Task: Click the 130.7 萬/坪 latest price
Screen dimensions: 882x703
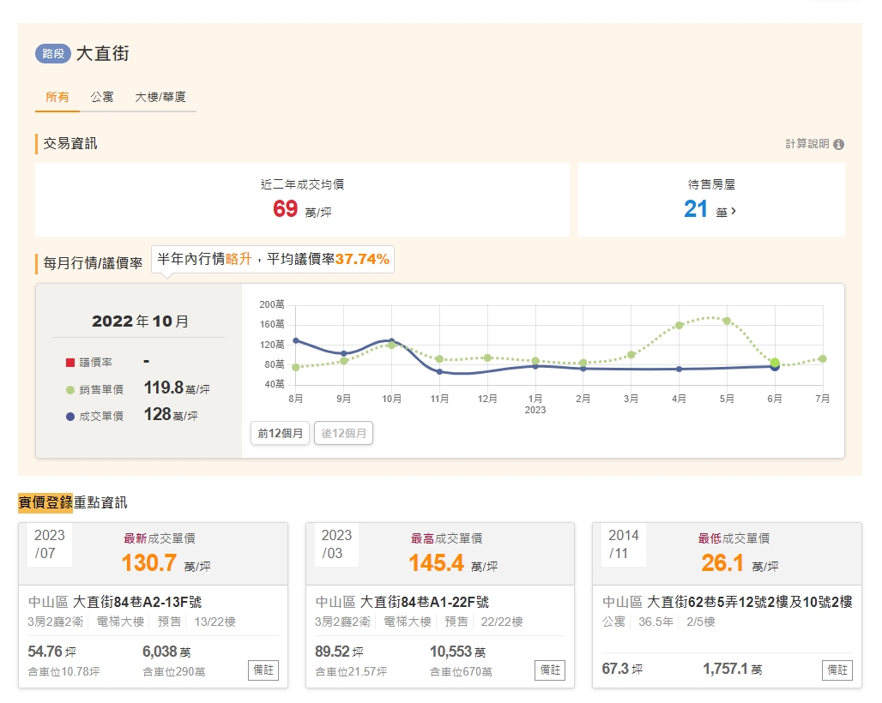Action: 166,563
